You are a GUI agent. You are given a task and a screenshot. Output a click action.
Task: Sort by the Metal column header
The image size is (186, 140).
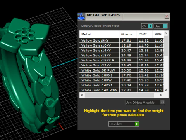99,34
